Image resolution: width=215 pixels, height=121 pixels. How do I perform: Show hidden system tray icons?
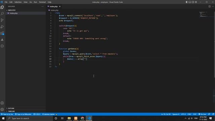[185, 118]
